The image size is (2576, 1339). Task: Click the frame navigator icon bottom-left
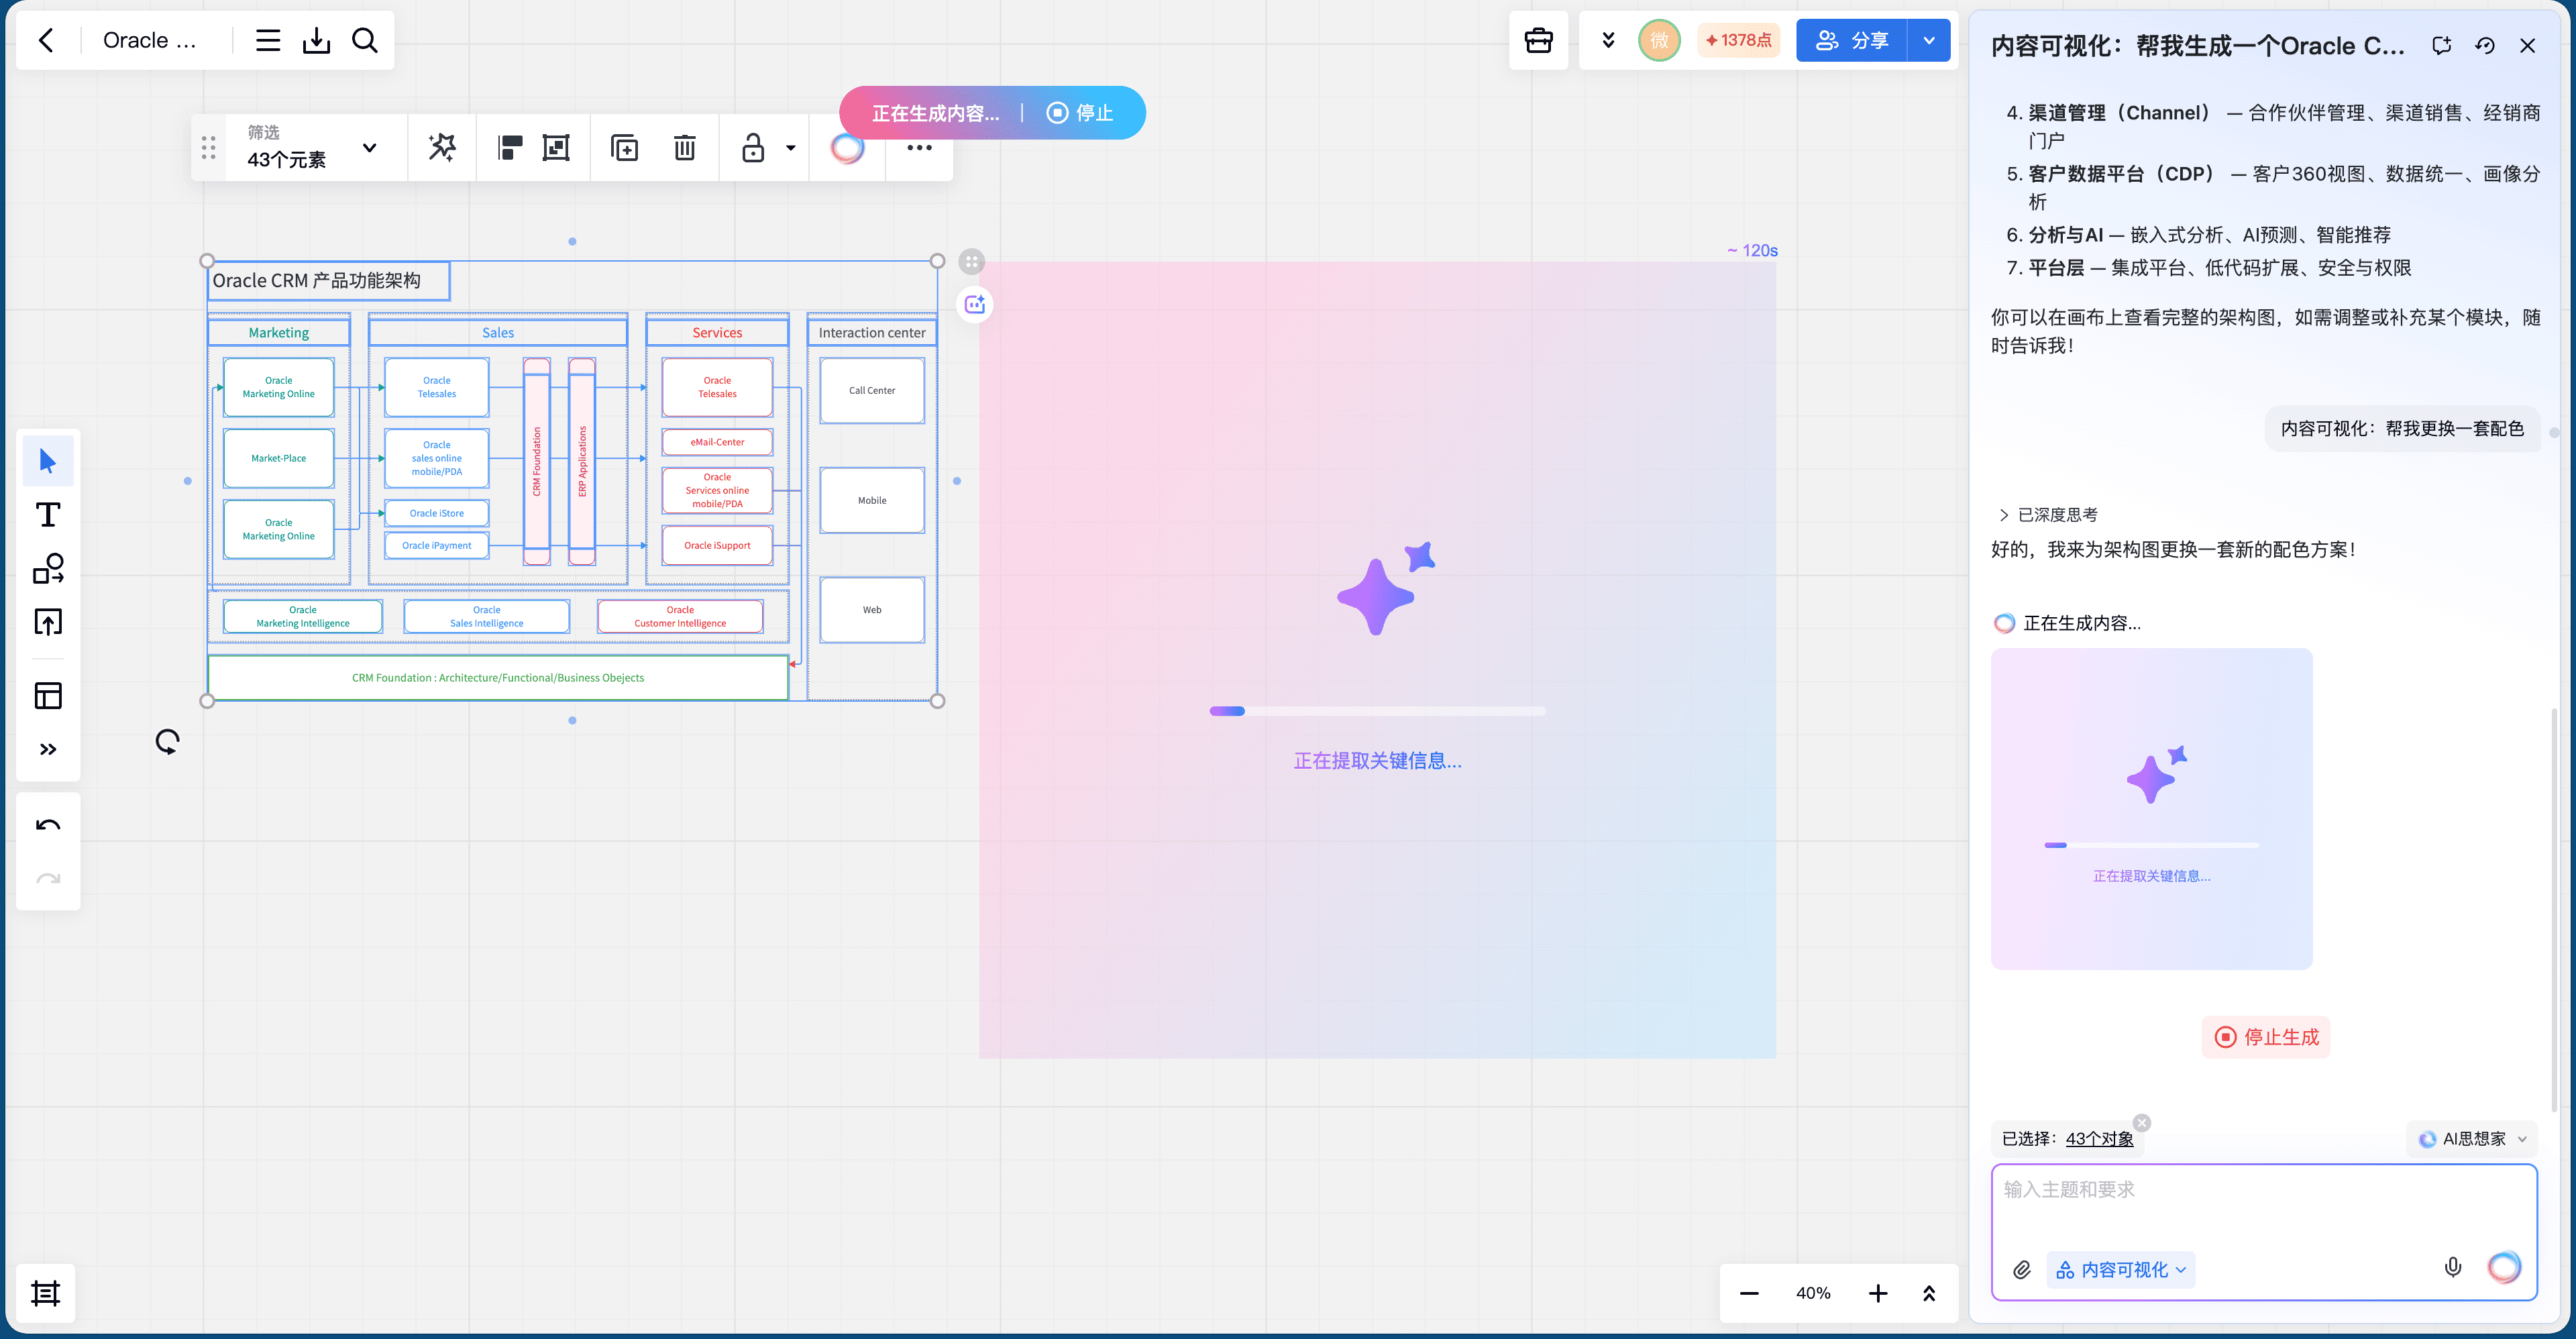(46, 1293)
